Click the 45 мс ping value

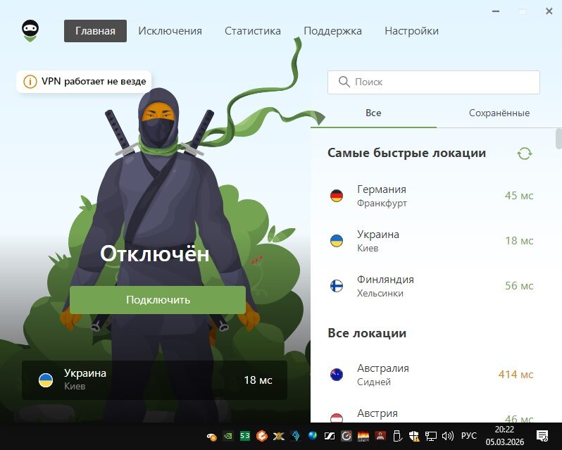click(519, 196)
